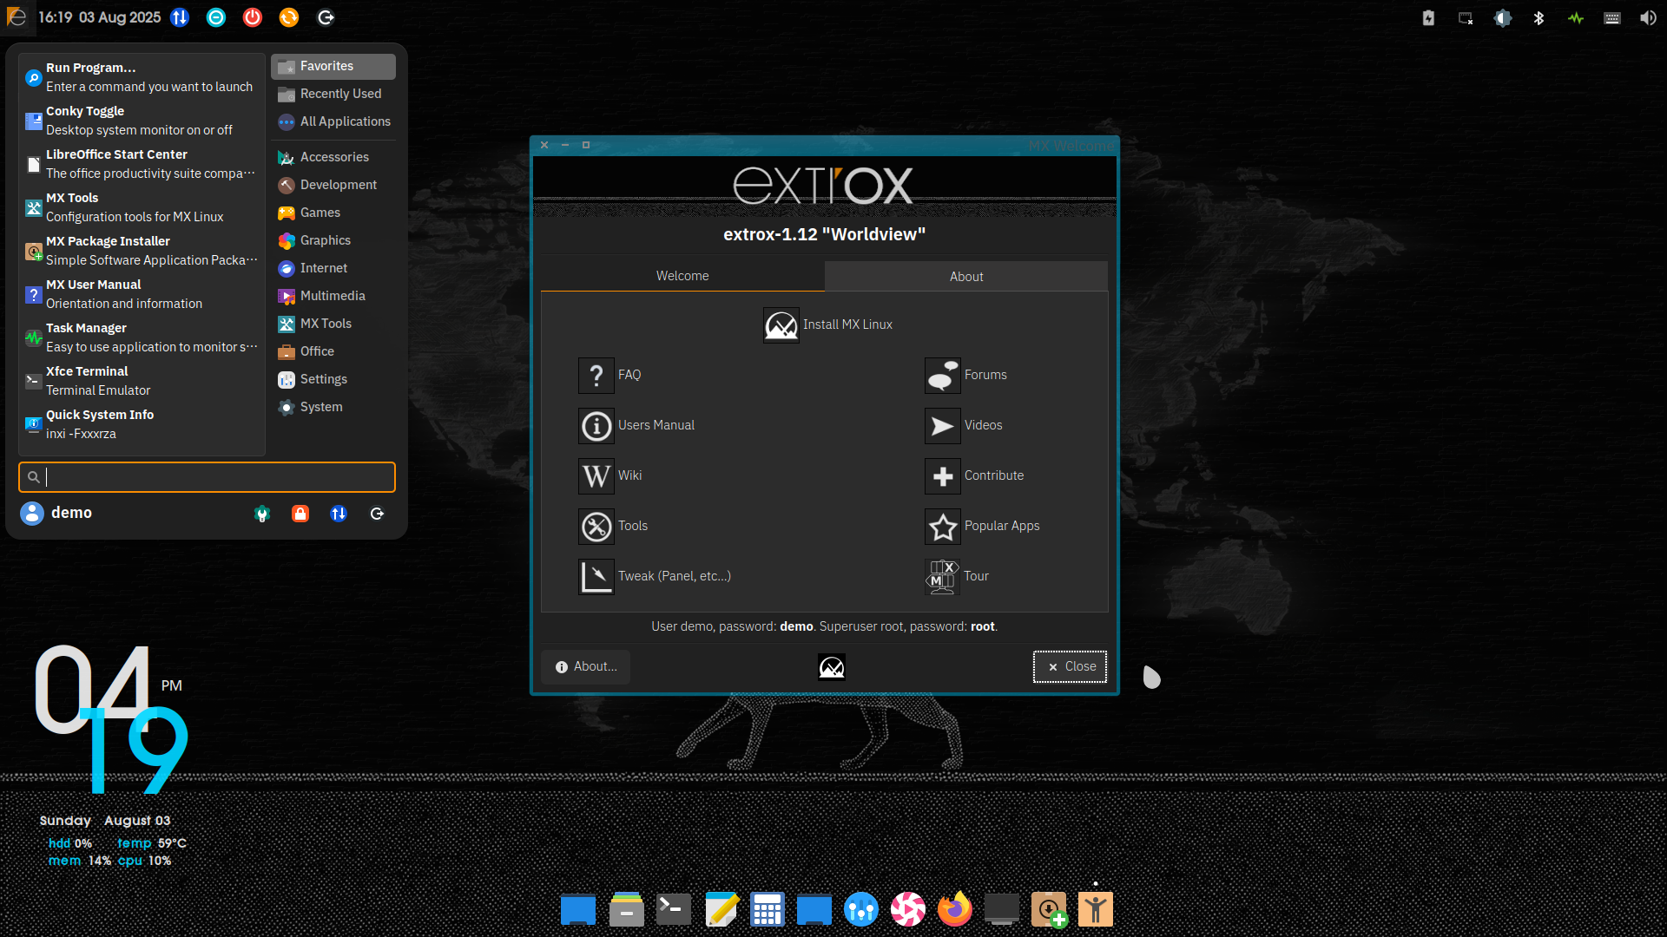
Task: Open the Users Manual info icon
Action: pos(596,426)
